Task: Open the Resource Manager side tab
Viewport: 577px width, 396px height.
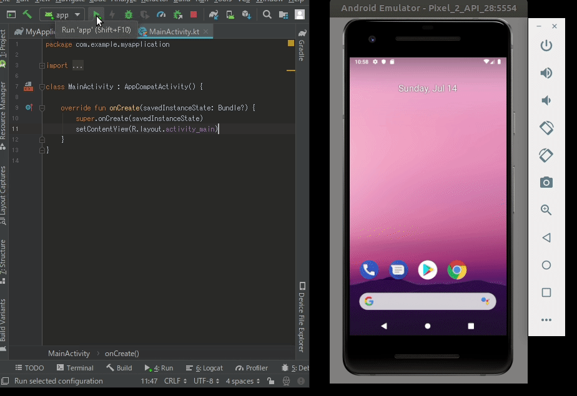Action: tap(3, 115)
